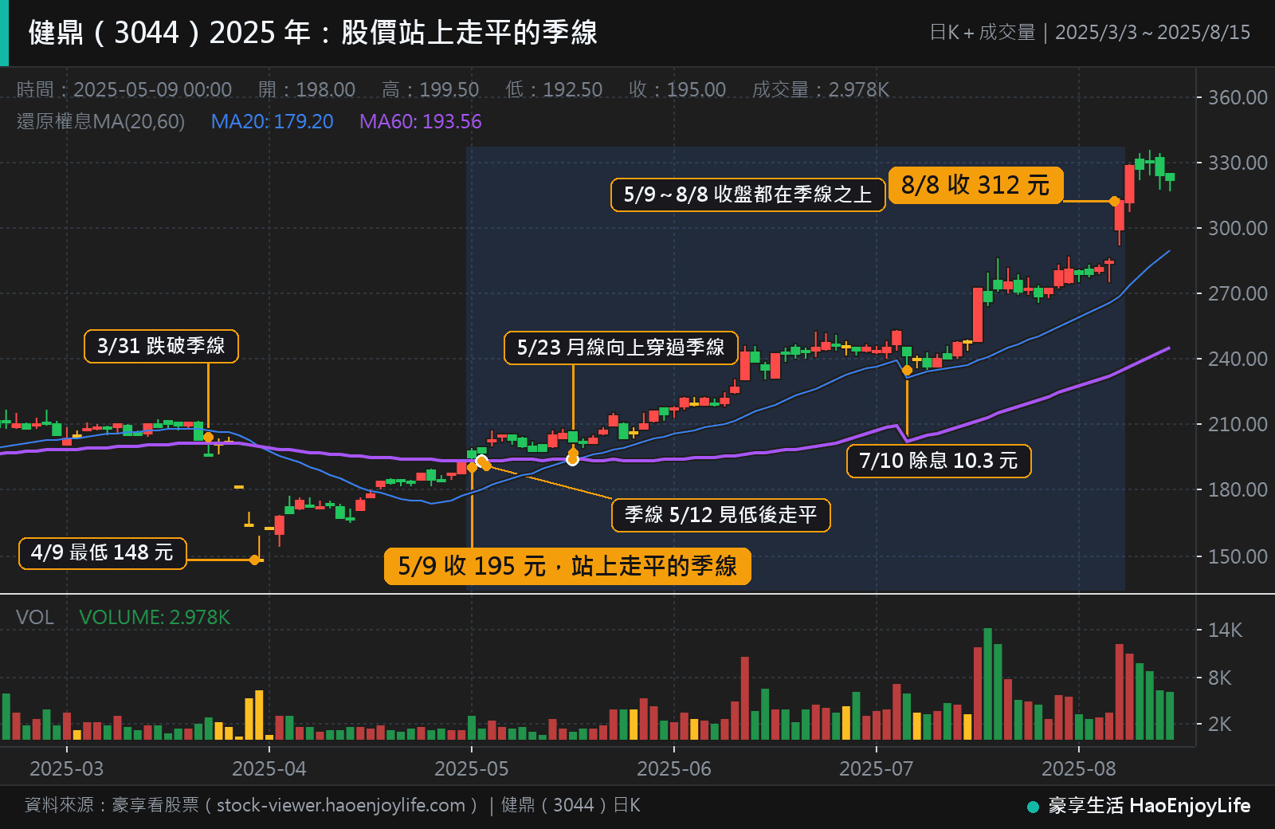
Task: Click the 240.00 price axis label
Action: coord(1237,359)
